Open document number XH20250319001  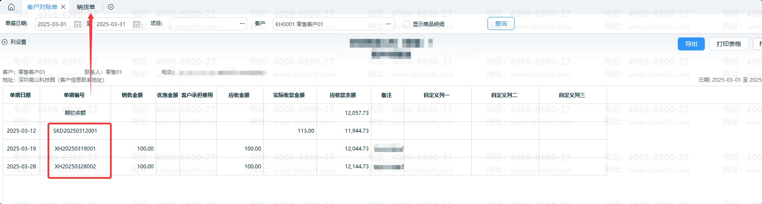(75, 148)
